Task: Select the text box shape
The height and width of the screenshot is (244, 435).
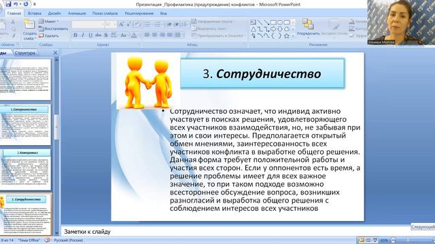Action: pos(253,22)
